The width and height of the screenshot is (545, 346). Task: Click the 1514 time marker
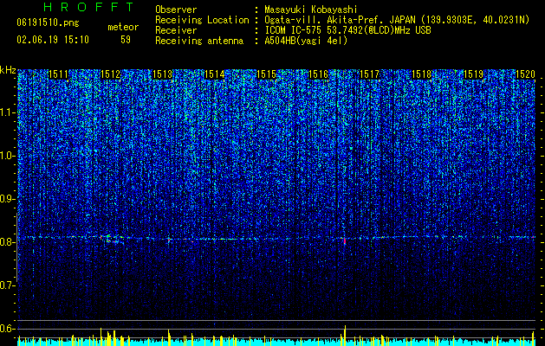click(x=215, y=74)
